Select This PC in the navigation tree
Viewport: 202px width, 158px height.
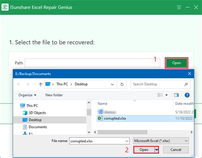(32, 106)
